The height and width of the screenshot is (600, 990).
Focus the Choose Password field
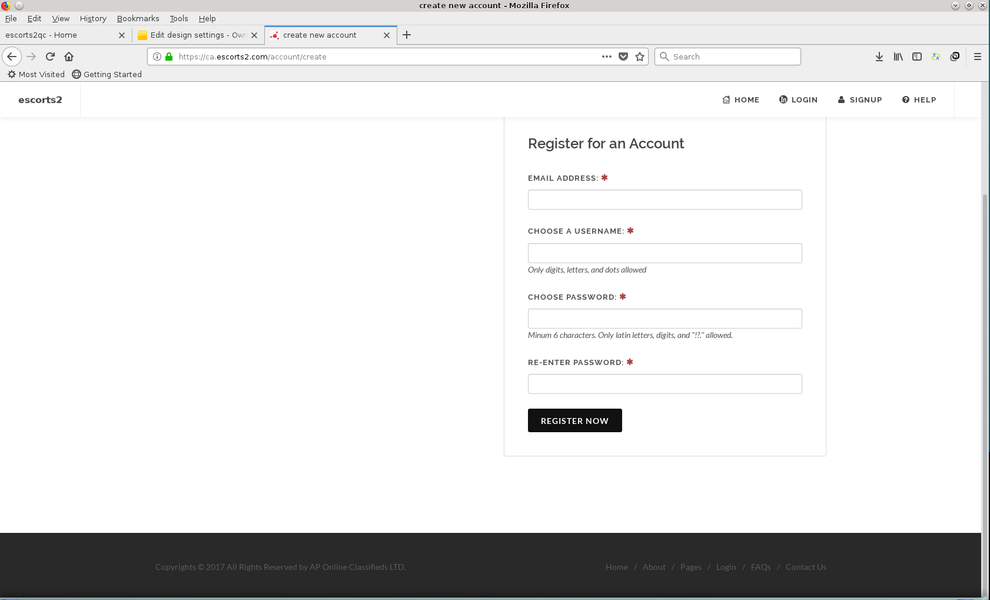point(665,319)
